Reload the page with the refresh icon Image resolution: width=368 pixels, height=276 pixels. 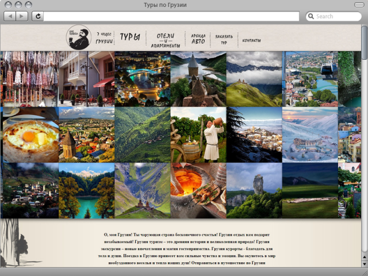pos(38,16)
